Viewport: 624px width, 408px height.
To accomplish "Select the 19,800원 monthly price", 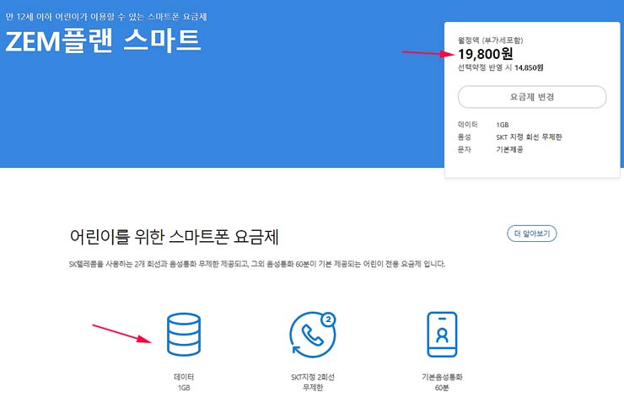I will pos(485,54).
